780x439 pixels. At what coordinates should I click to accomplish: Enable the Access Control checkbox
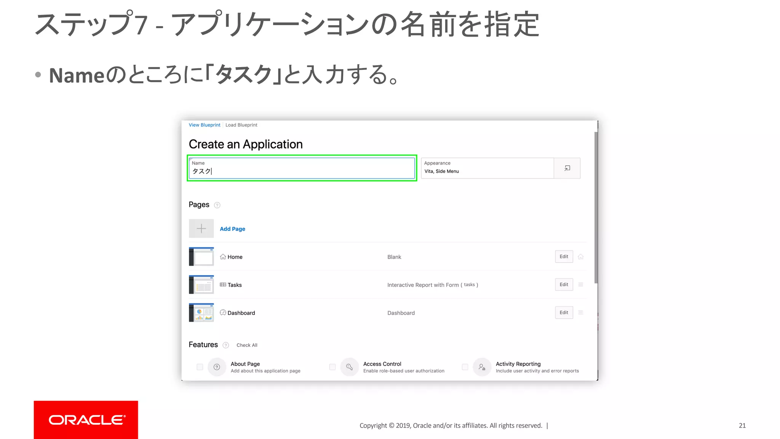coord(332,367)
